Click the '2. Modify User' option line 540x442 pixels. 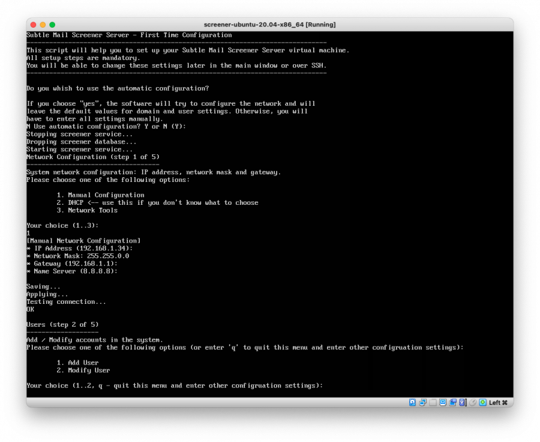click(83, 371)
